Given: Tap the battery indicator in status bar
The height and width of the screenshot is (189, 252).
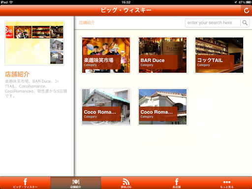Looking at the screenshot, I should click(x=248, y=2).
